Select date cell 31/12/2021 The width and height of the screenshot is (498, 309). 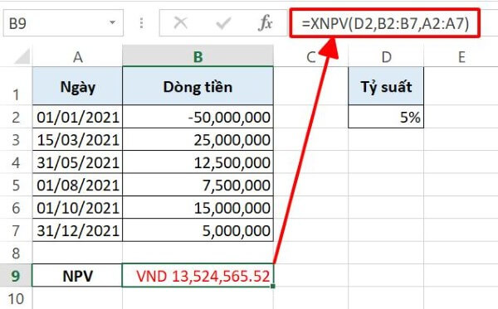pyautogui.click(x=77, y=230)
